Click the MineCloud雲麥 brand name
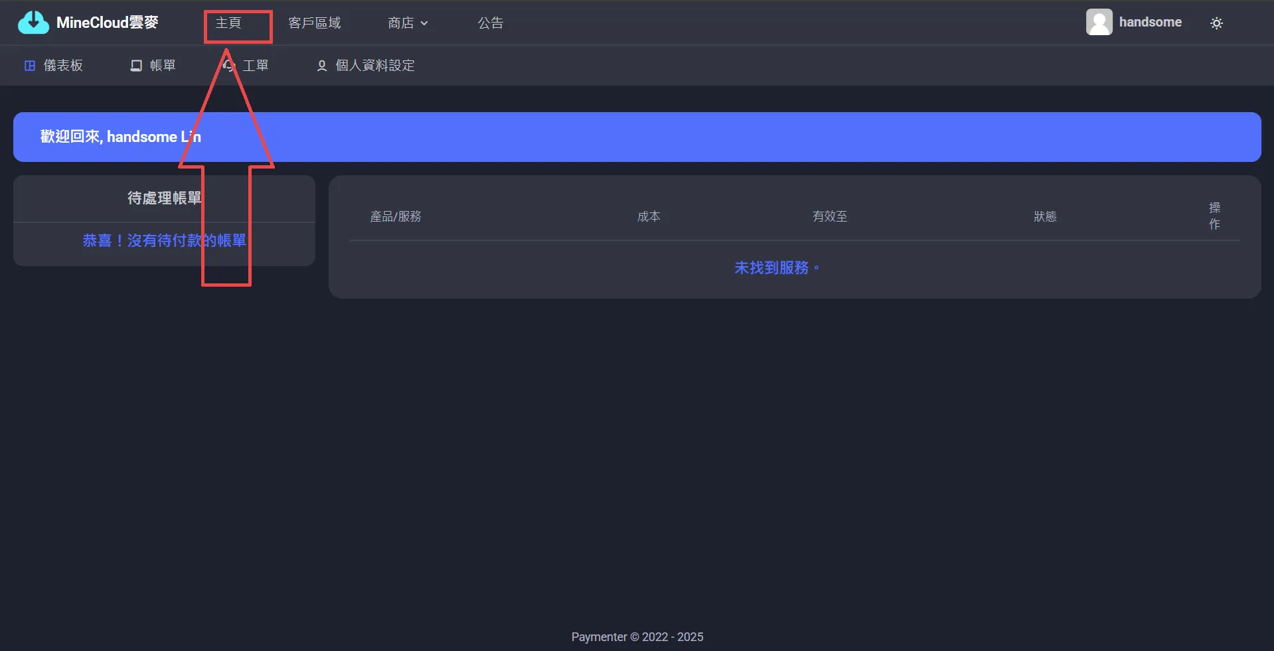Image resolution: width=1274 pixels, height=651 pixels. (108, 23)
